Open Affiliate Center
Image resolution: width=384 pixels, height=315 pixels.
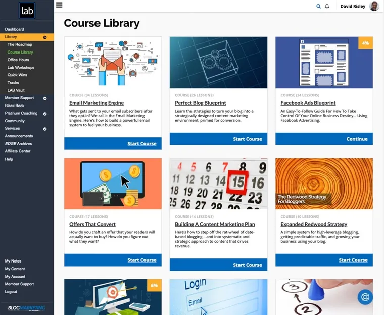click(18, 151)
